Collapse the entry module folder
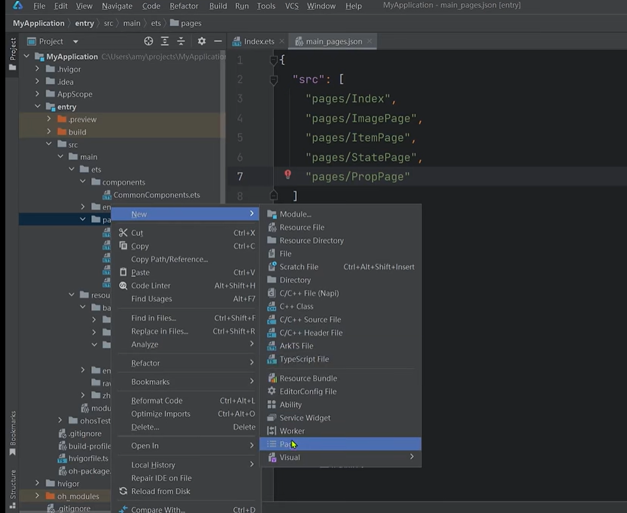Viewport: 627px width, 513px height. (x=38, y=107)
